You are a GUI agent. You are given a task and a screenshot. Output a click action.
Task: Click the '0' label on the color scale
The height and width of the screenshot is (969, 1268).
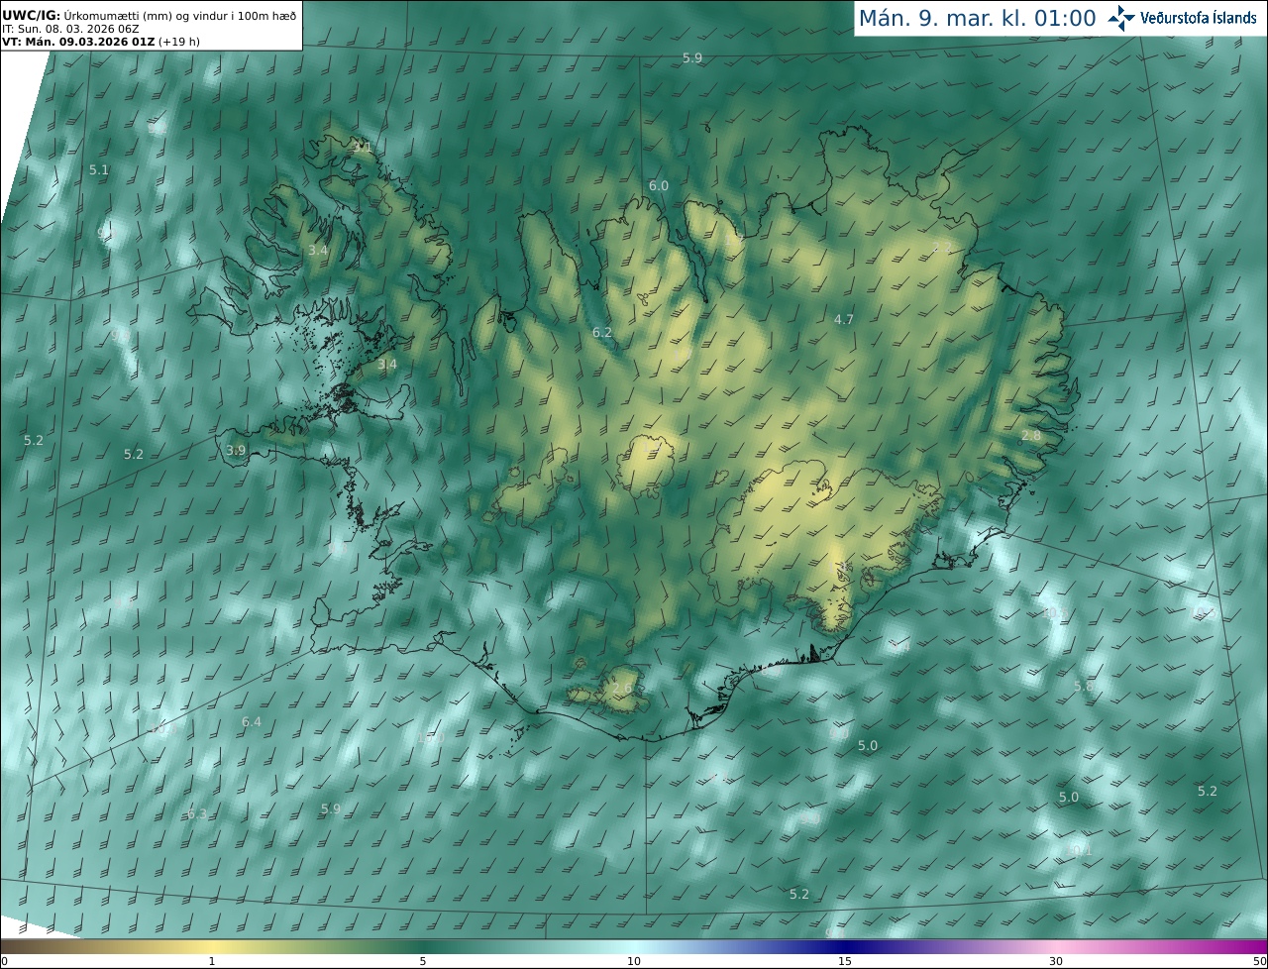[4, 961]
